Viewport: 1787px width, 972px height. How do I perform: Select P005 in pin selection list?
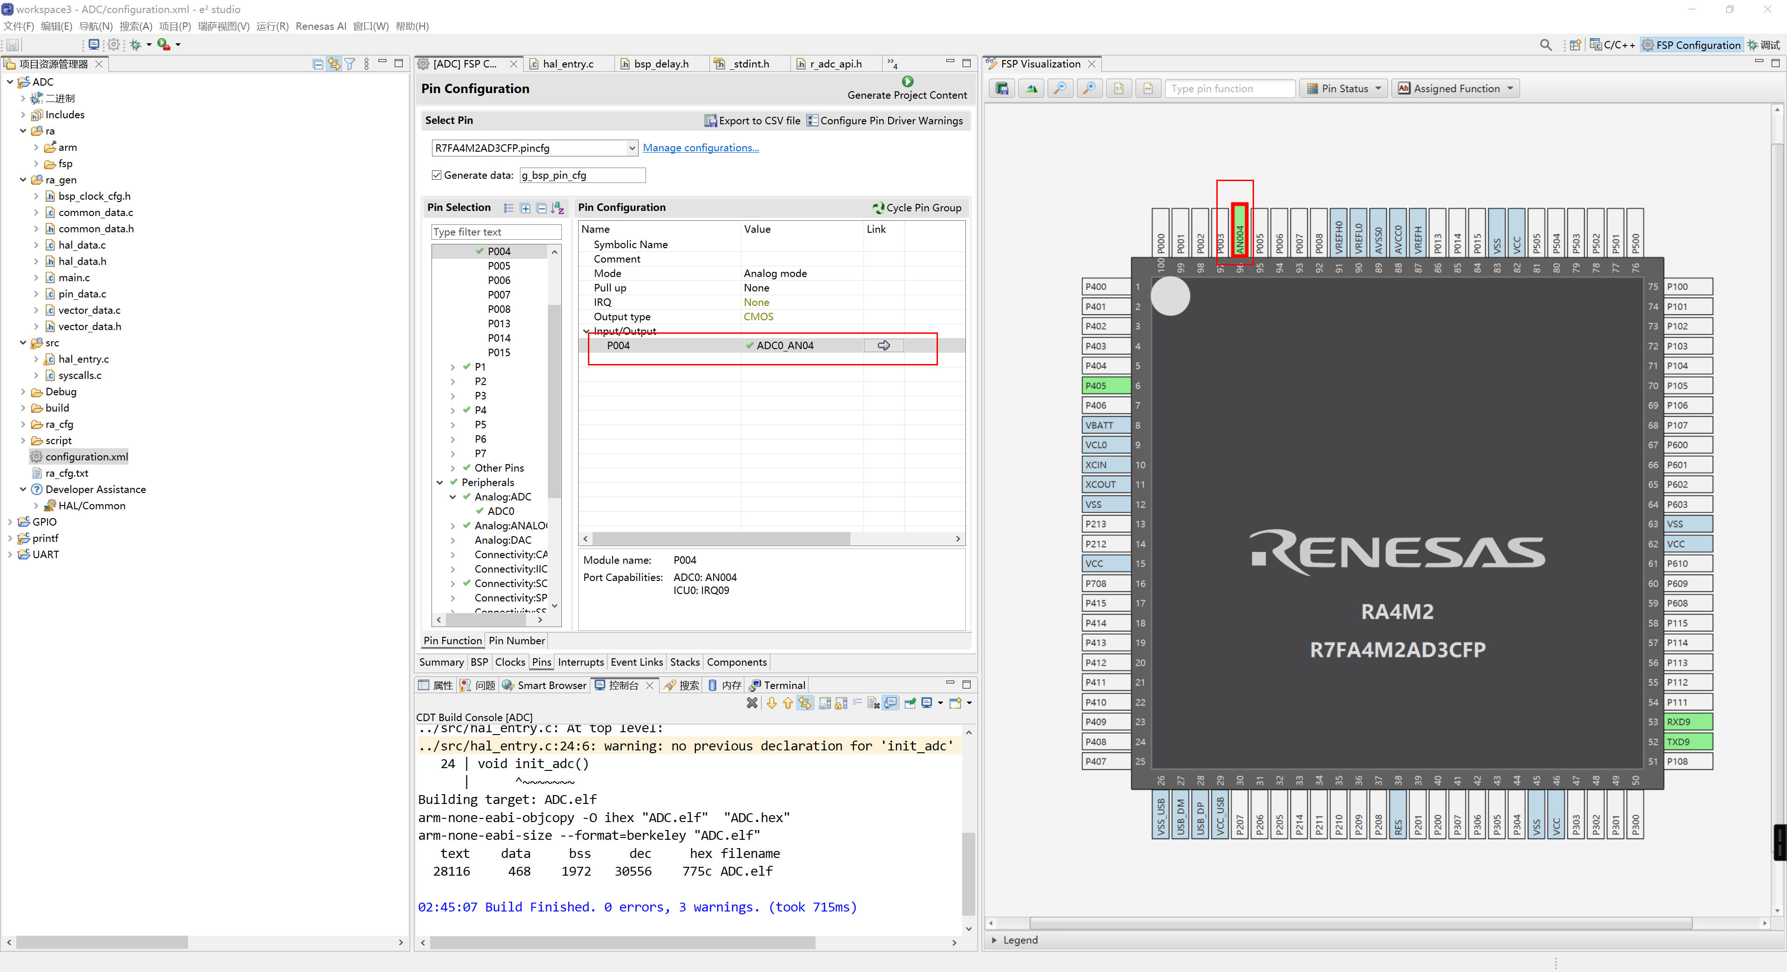(499, 266)
